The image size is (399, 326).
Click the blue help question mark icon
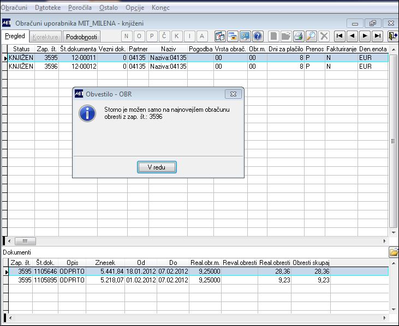(258, 36)
